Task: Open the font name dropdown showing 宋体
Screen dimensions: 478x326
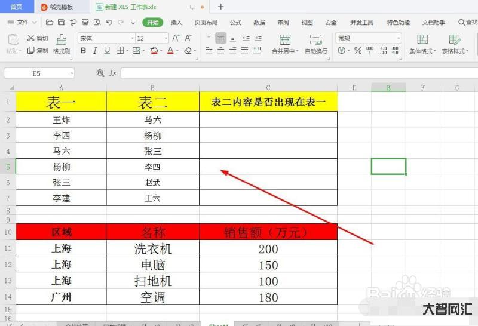Action: click(x=104, y=38)
